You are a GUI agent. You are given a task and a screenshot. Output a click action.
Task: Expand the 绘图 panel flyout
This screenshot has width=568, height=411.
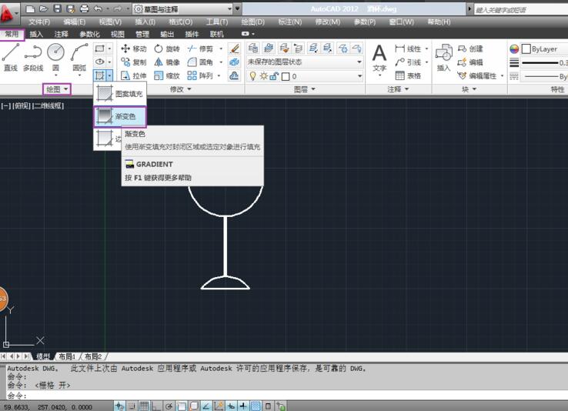click(x=57, y=89)
